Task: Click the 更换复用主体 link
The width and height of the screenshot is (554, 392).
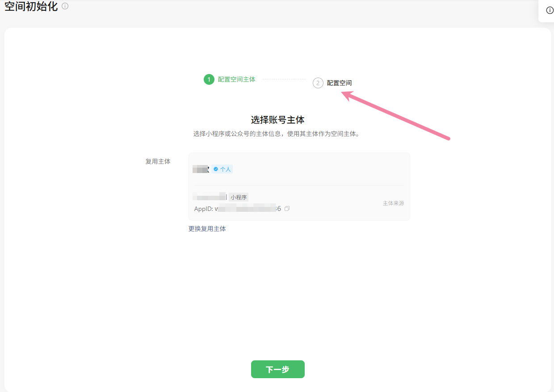Action: tap(207, 229)
